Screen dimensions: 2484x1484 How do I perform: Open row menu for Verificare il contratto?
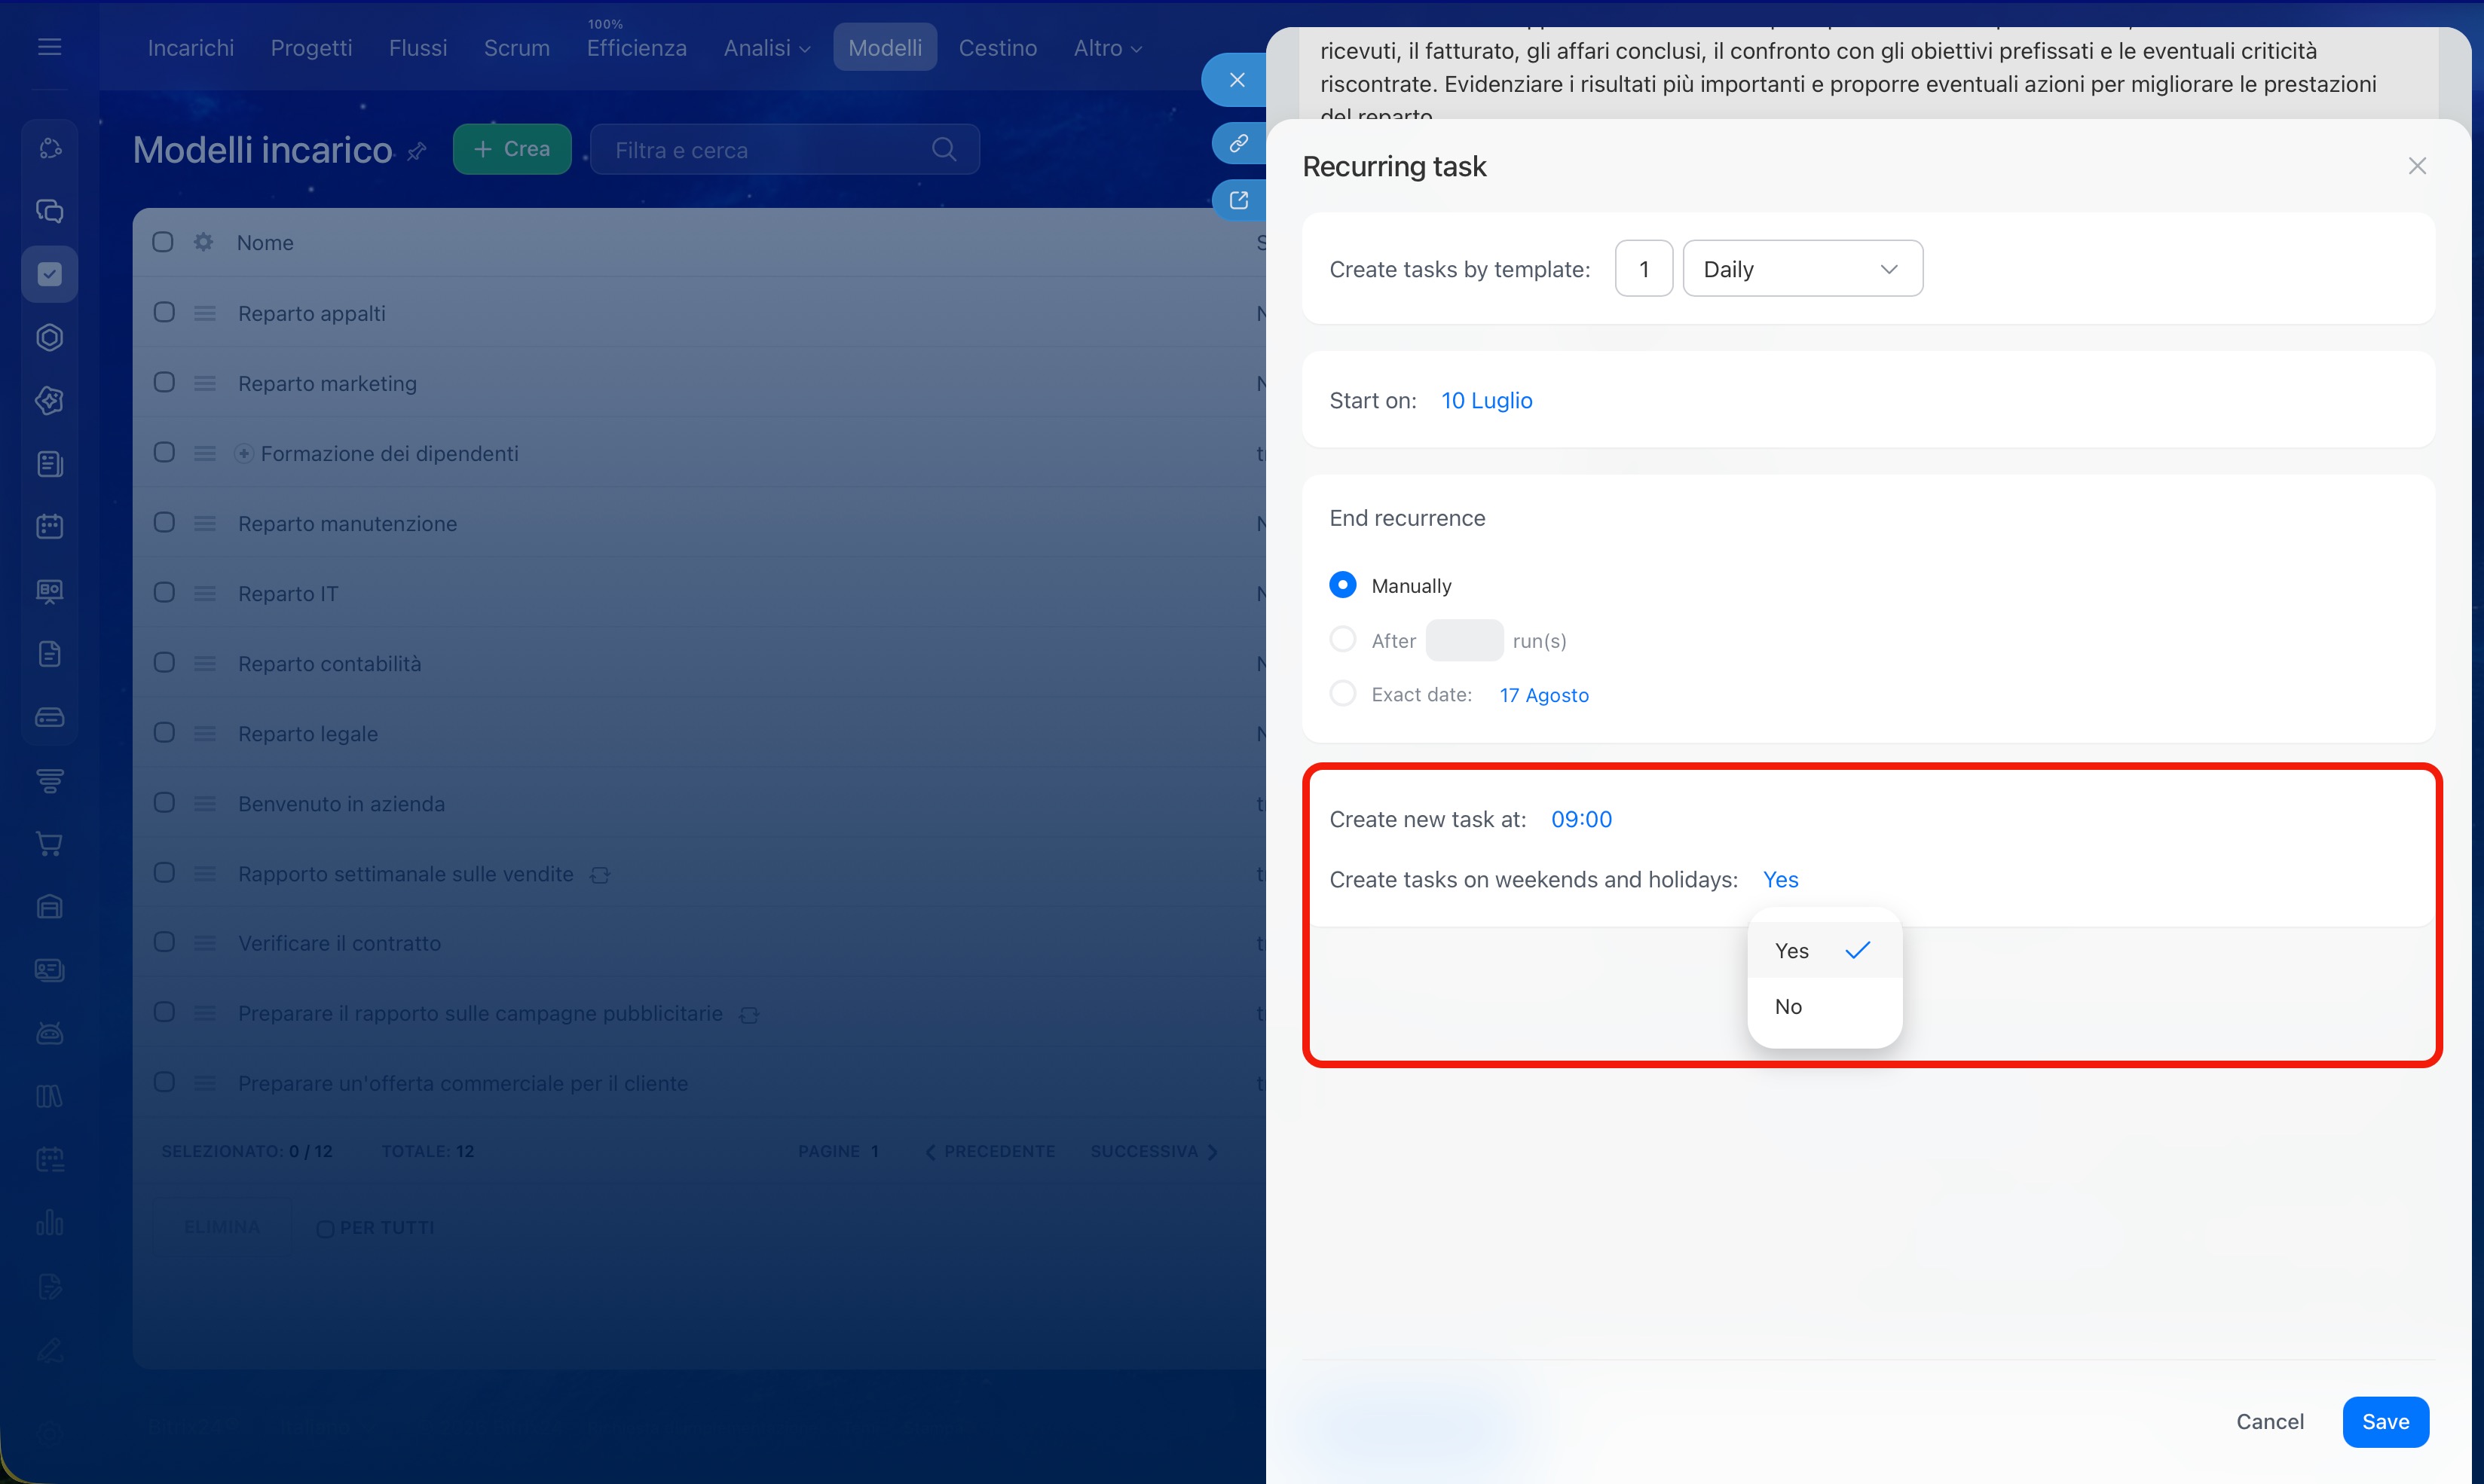pyautogui.click(x=205, y=943)
